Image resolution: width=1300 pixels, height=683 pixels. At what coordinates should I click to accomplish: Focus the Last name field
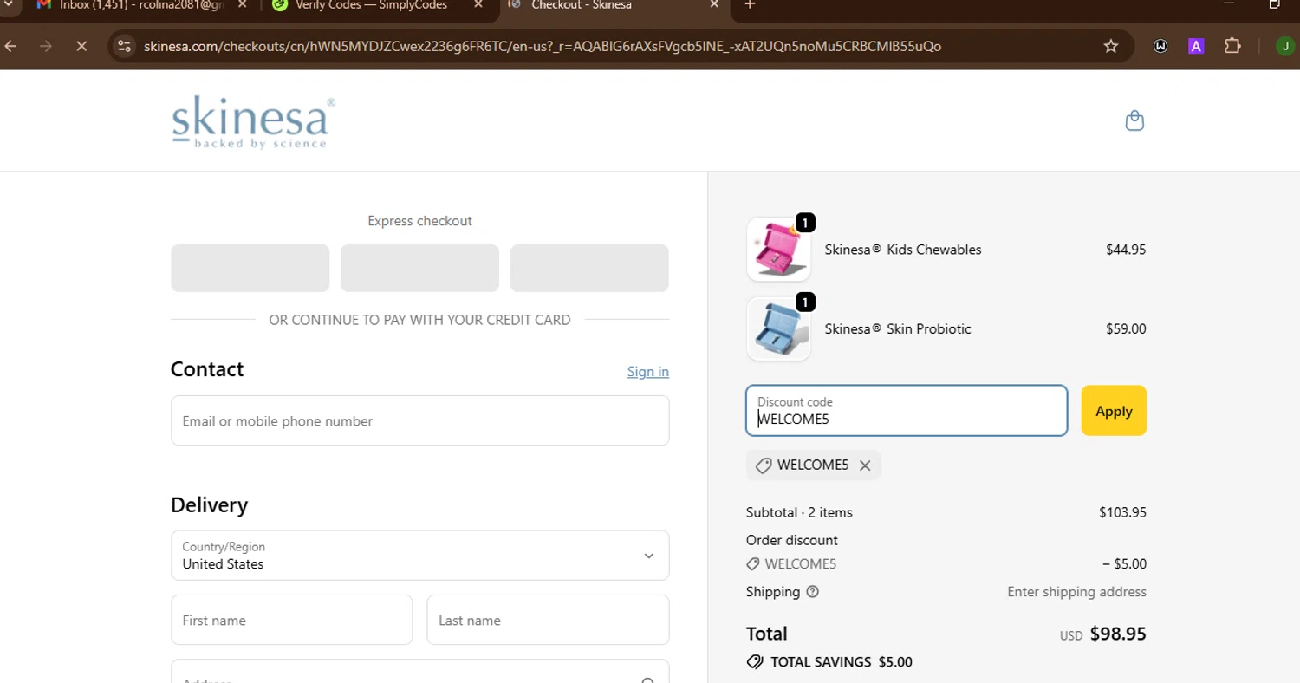549,620
